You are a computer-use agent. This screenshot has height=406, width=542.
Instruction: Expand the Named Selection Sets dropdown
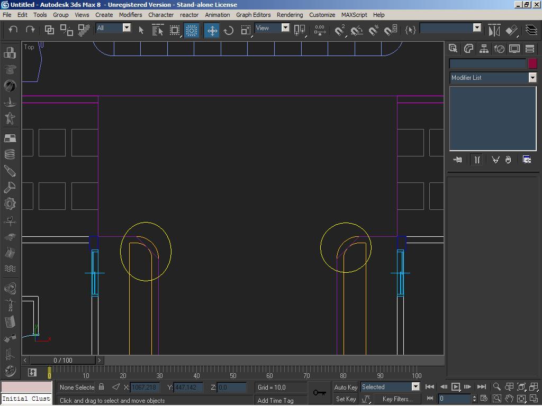pyautogui.click(x=477, y=27)
